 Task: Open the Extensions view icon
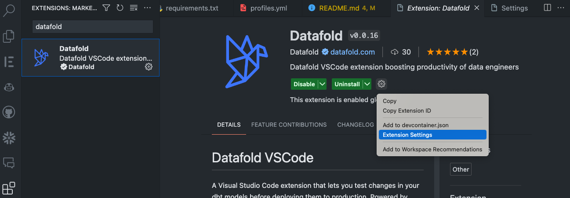tap(9, 188)
